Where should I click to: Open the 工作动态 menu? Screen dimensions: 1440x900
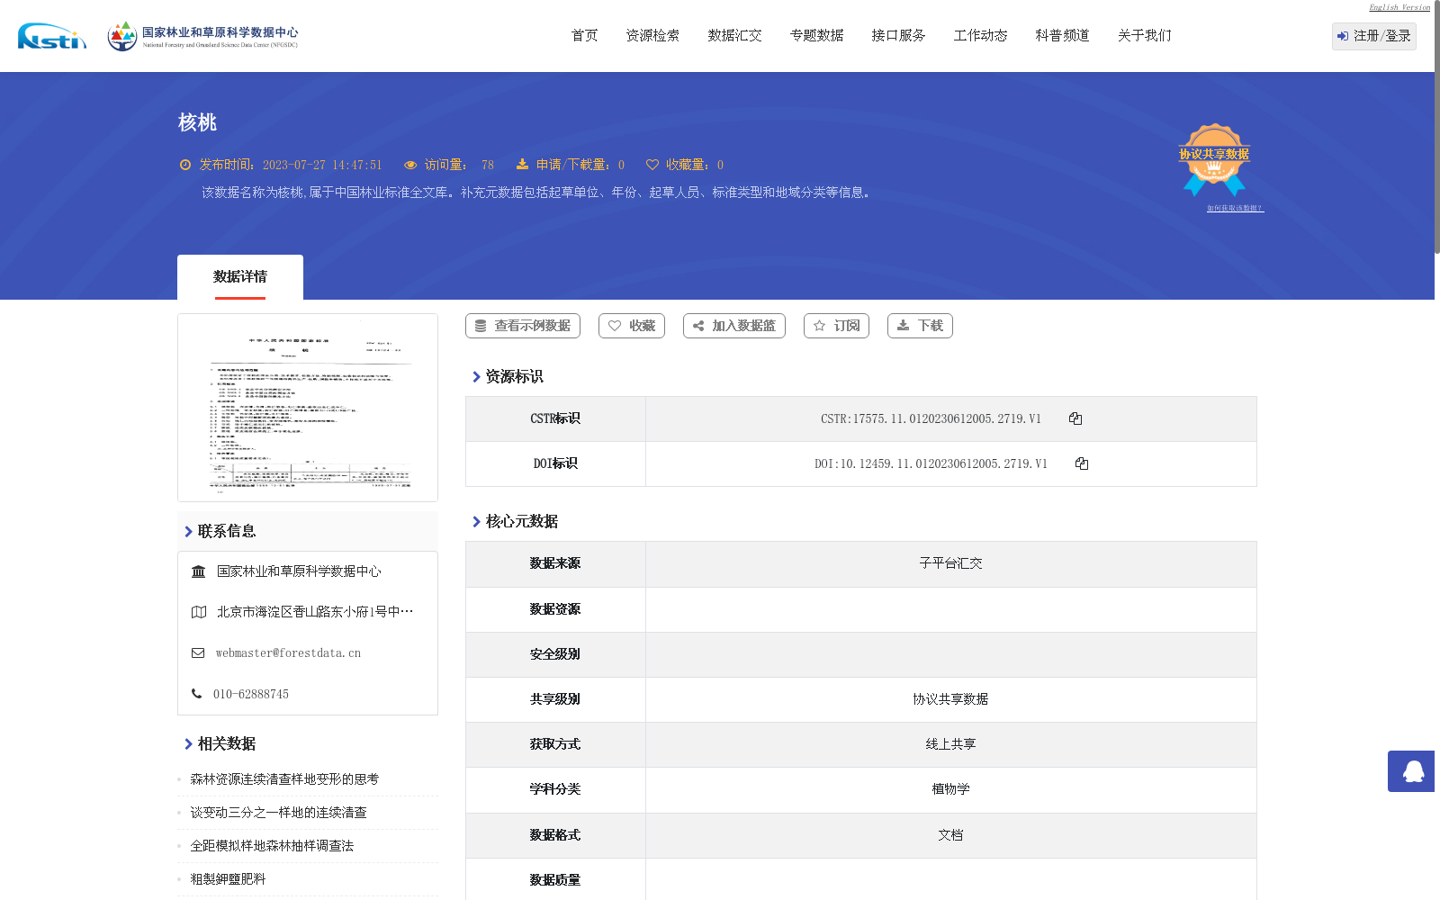coord(980,36)
